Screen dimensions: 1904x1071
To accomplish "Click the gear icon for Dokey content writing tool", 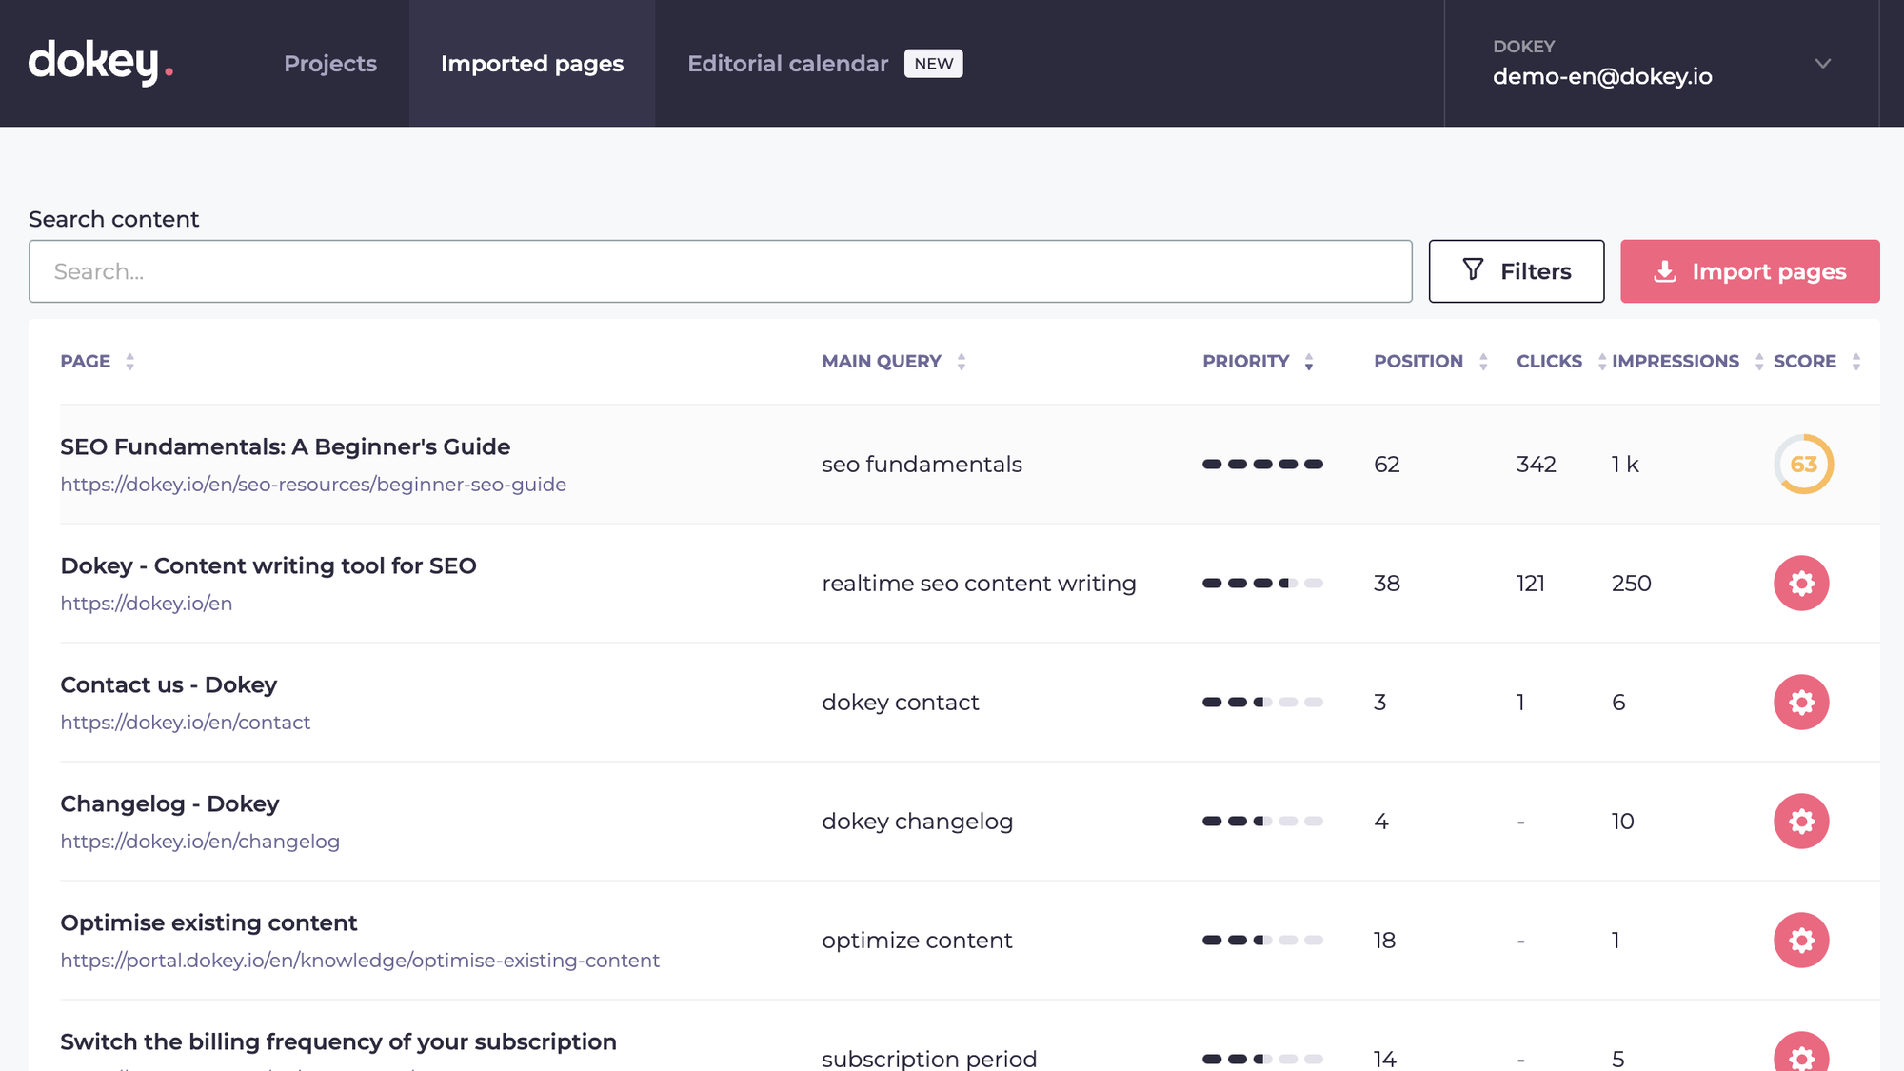I will tap(1802, 584).
